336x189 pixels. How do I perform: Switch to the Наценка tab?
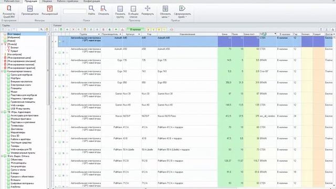pos(47,1)
